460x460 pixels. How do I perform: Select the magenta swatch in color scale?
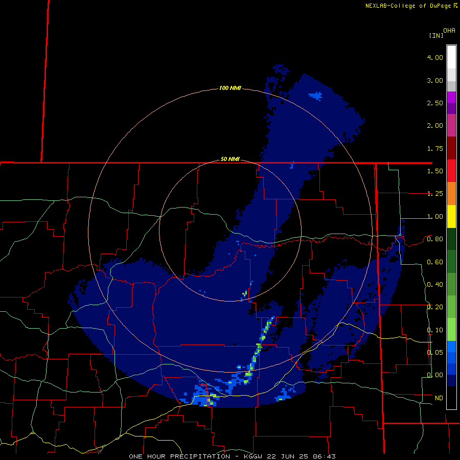(451, 97)
